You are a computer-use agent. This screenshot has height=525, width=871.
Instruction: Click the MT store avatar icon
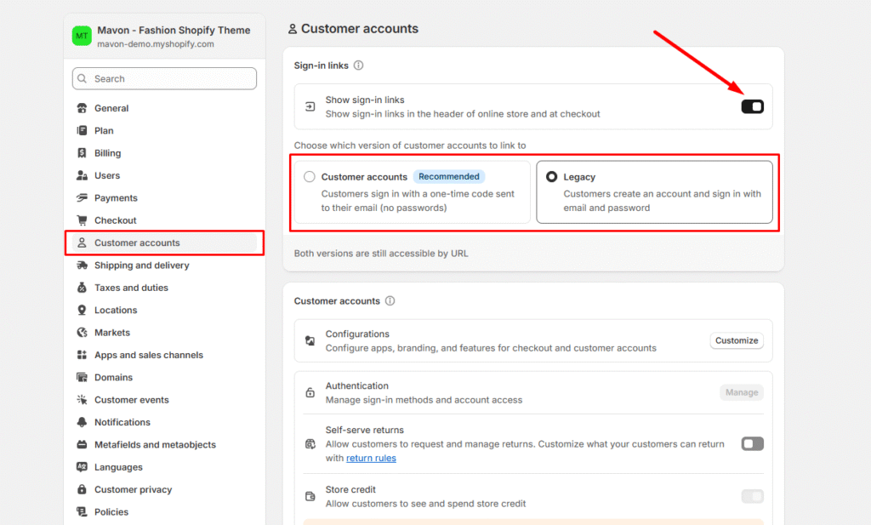pyautogui.click(x=82, y=36)
